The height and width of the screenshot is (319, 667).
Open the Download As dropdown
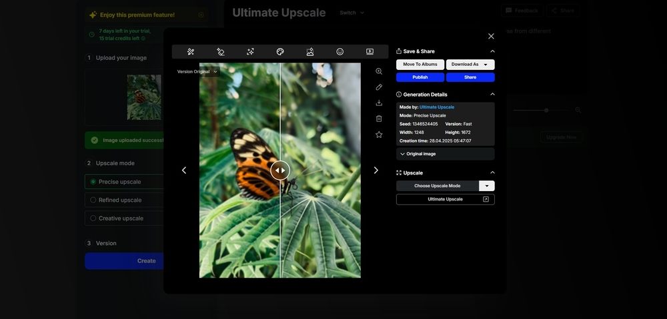pyautogui.click(x=470, y=65)
